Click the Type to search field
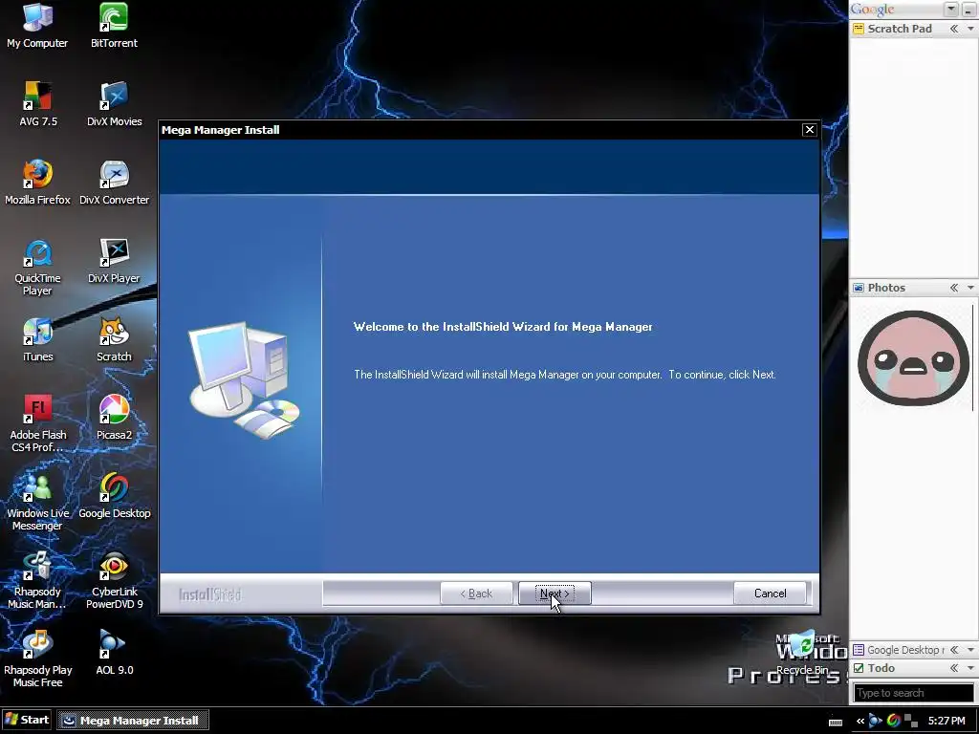 point(913,693)
